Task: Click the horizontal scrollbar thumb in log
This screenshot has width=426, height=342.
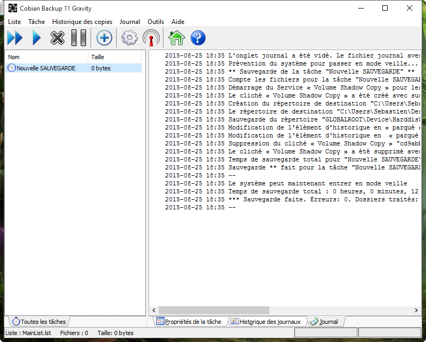Action: pos(214,310)
